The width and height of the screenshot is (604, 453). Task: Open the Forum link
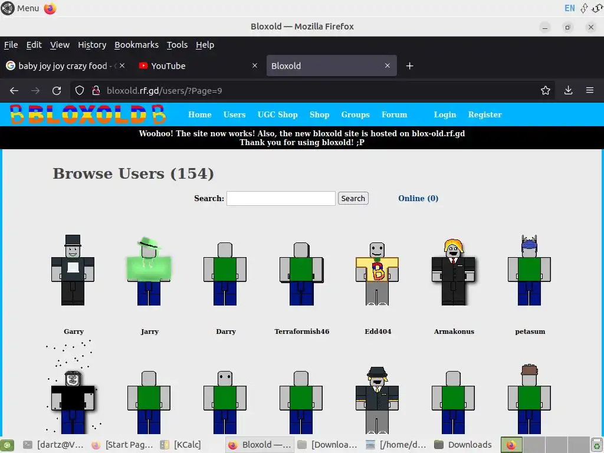394,114
